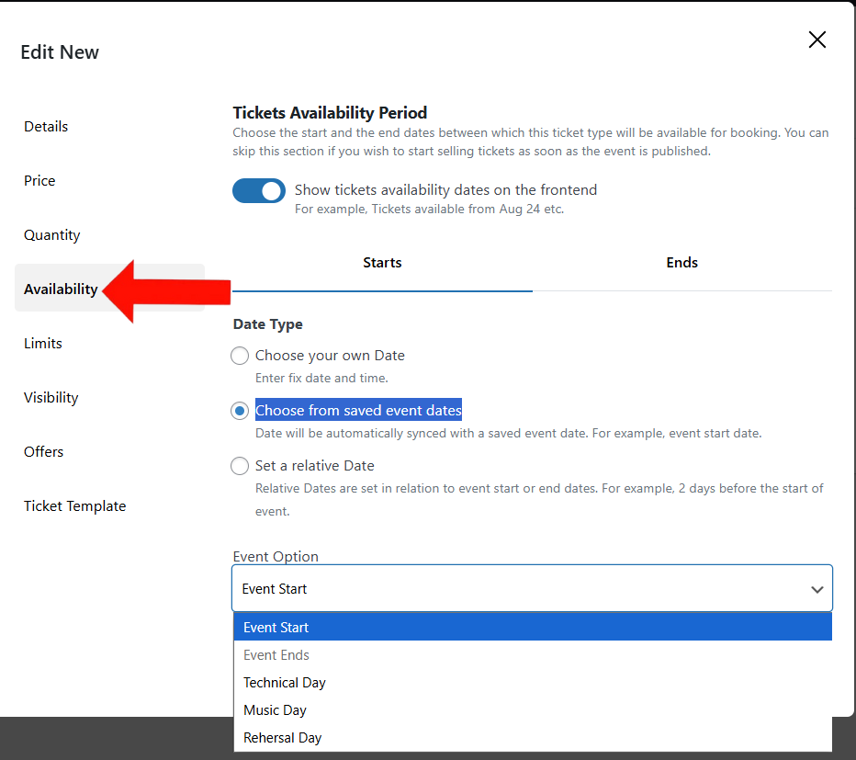This screenshot has width=856, height=760.
Task: Select Choose from saved event dates option
Action: click(x=240, y=411)
